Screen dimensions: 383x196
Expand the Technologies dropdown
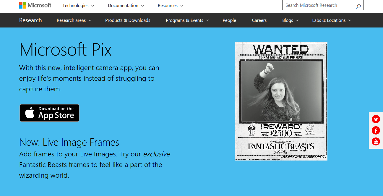click(78, 6)
